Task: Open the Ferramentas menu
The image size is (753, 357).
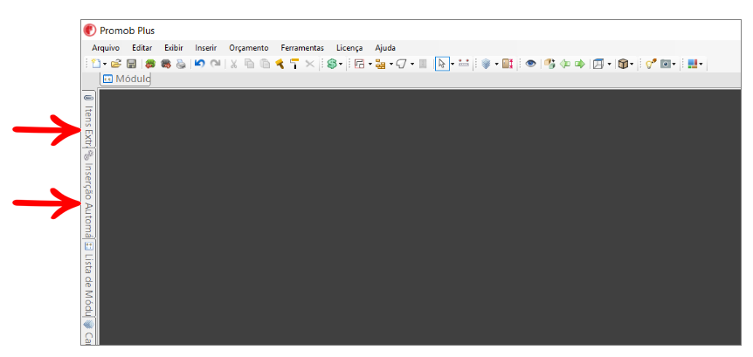Action: click(x=302, y=48)
